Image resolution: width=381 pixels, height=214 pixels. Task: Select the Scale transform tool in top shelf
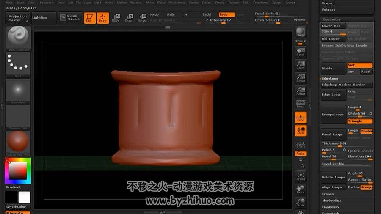tap(129, 18)
